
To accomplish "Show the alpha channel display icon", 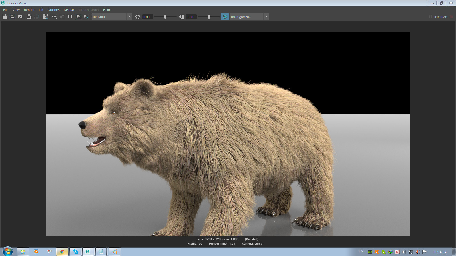I will tap(62, 16).
